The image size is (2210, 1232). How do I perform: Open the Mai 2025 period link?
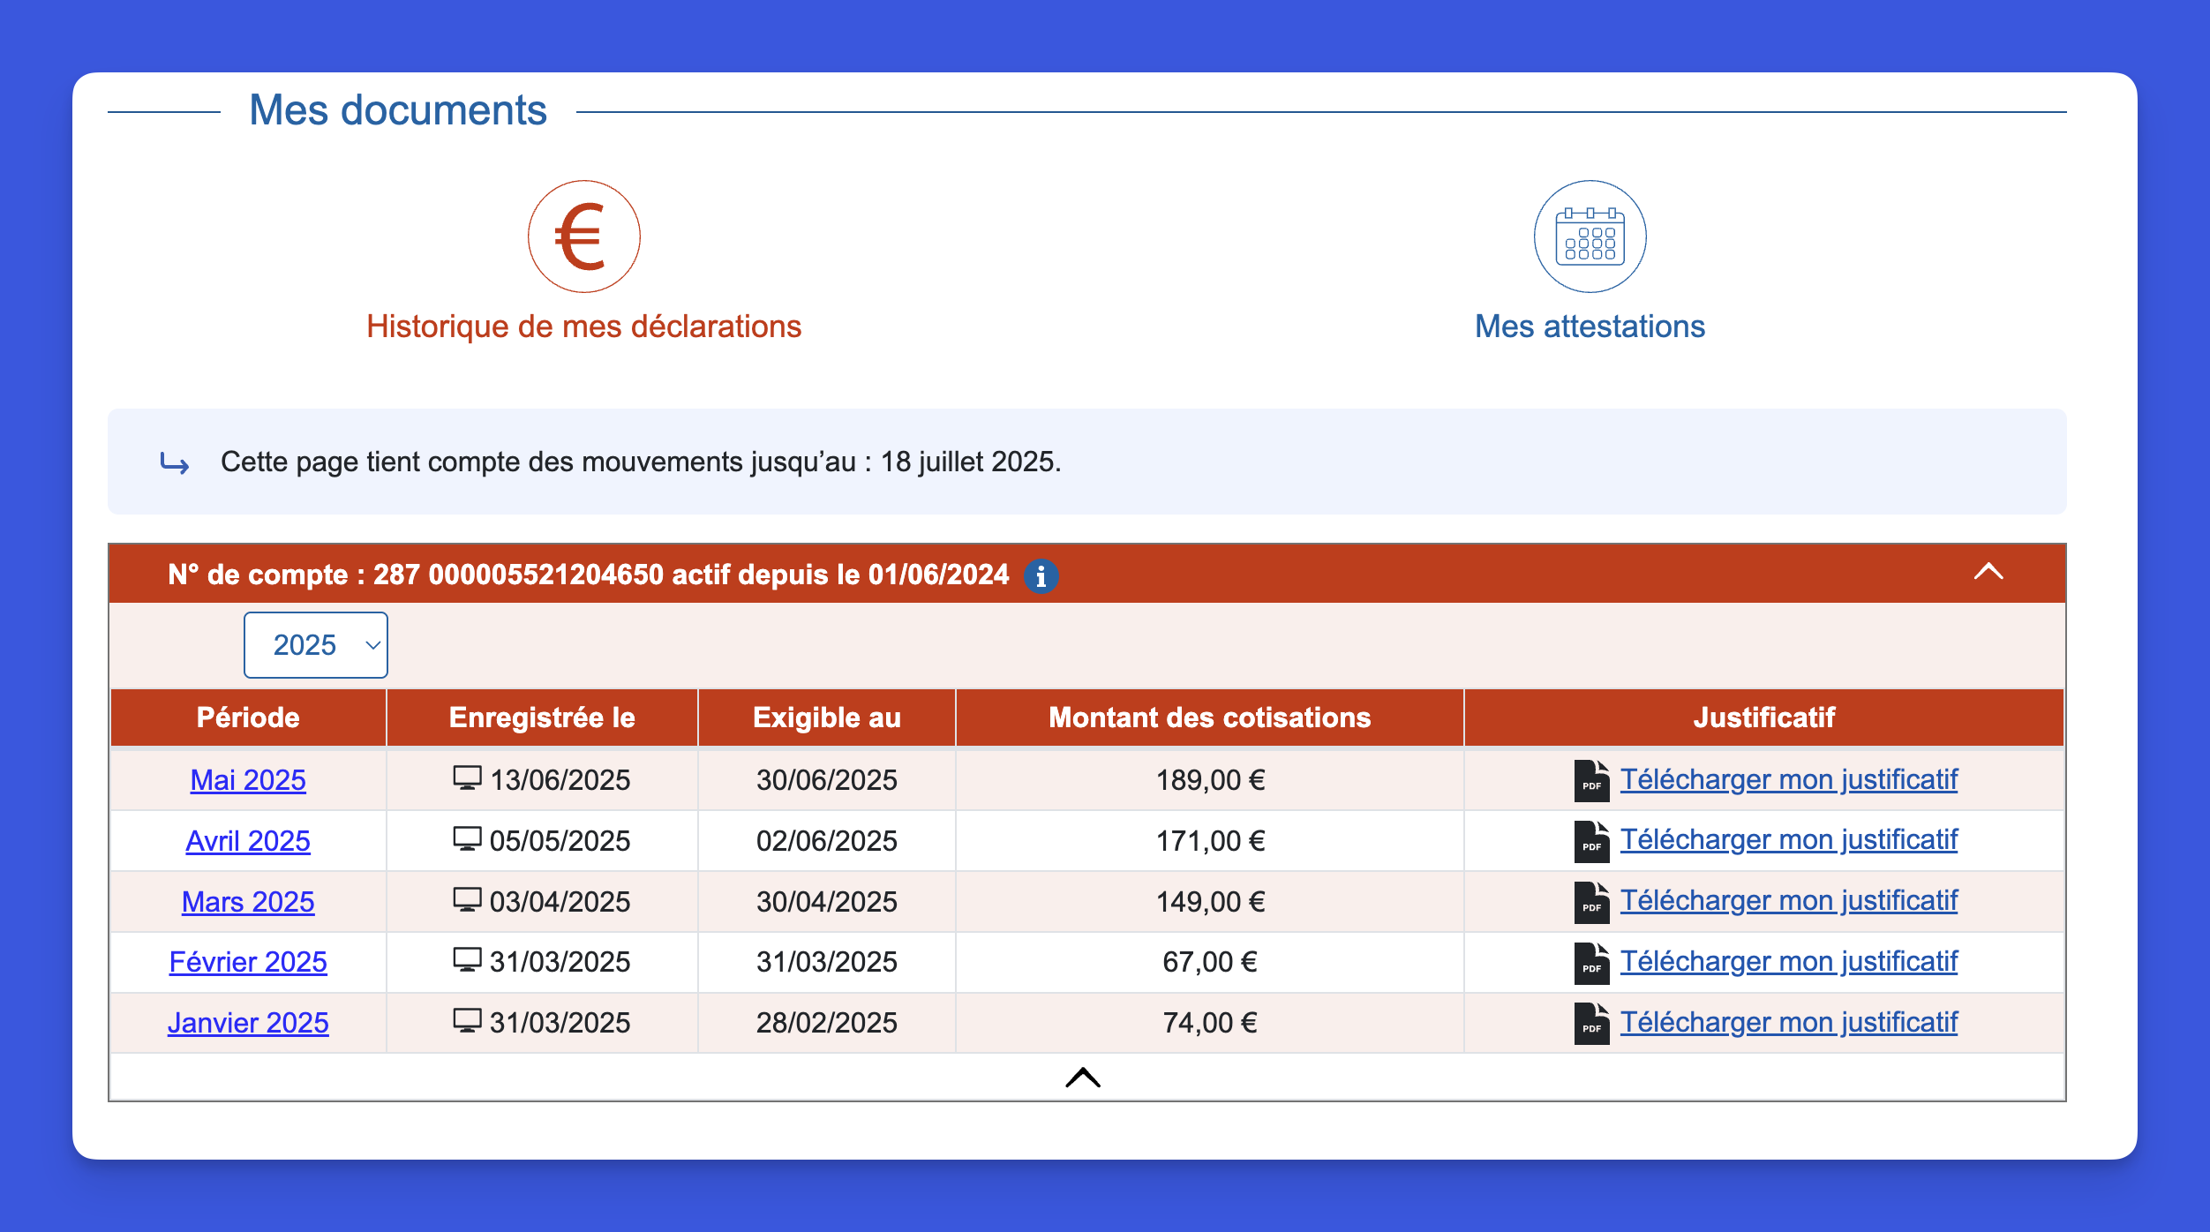[248, 780]
